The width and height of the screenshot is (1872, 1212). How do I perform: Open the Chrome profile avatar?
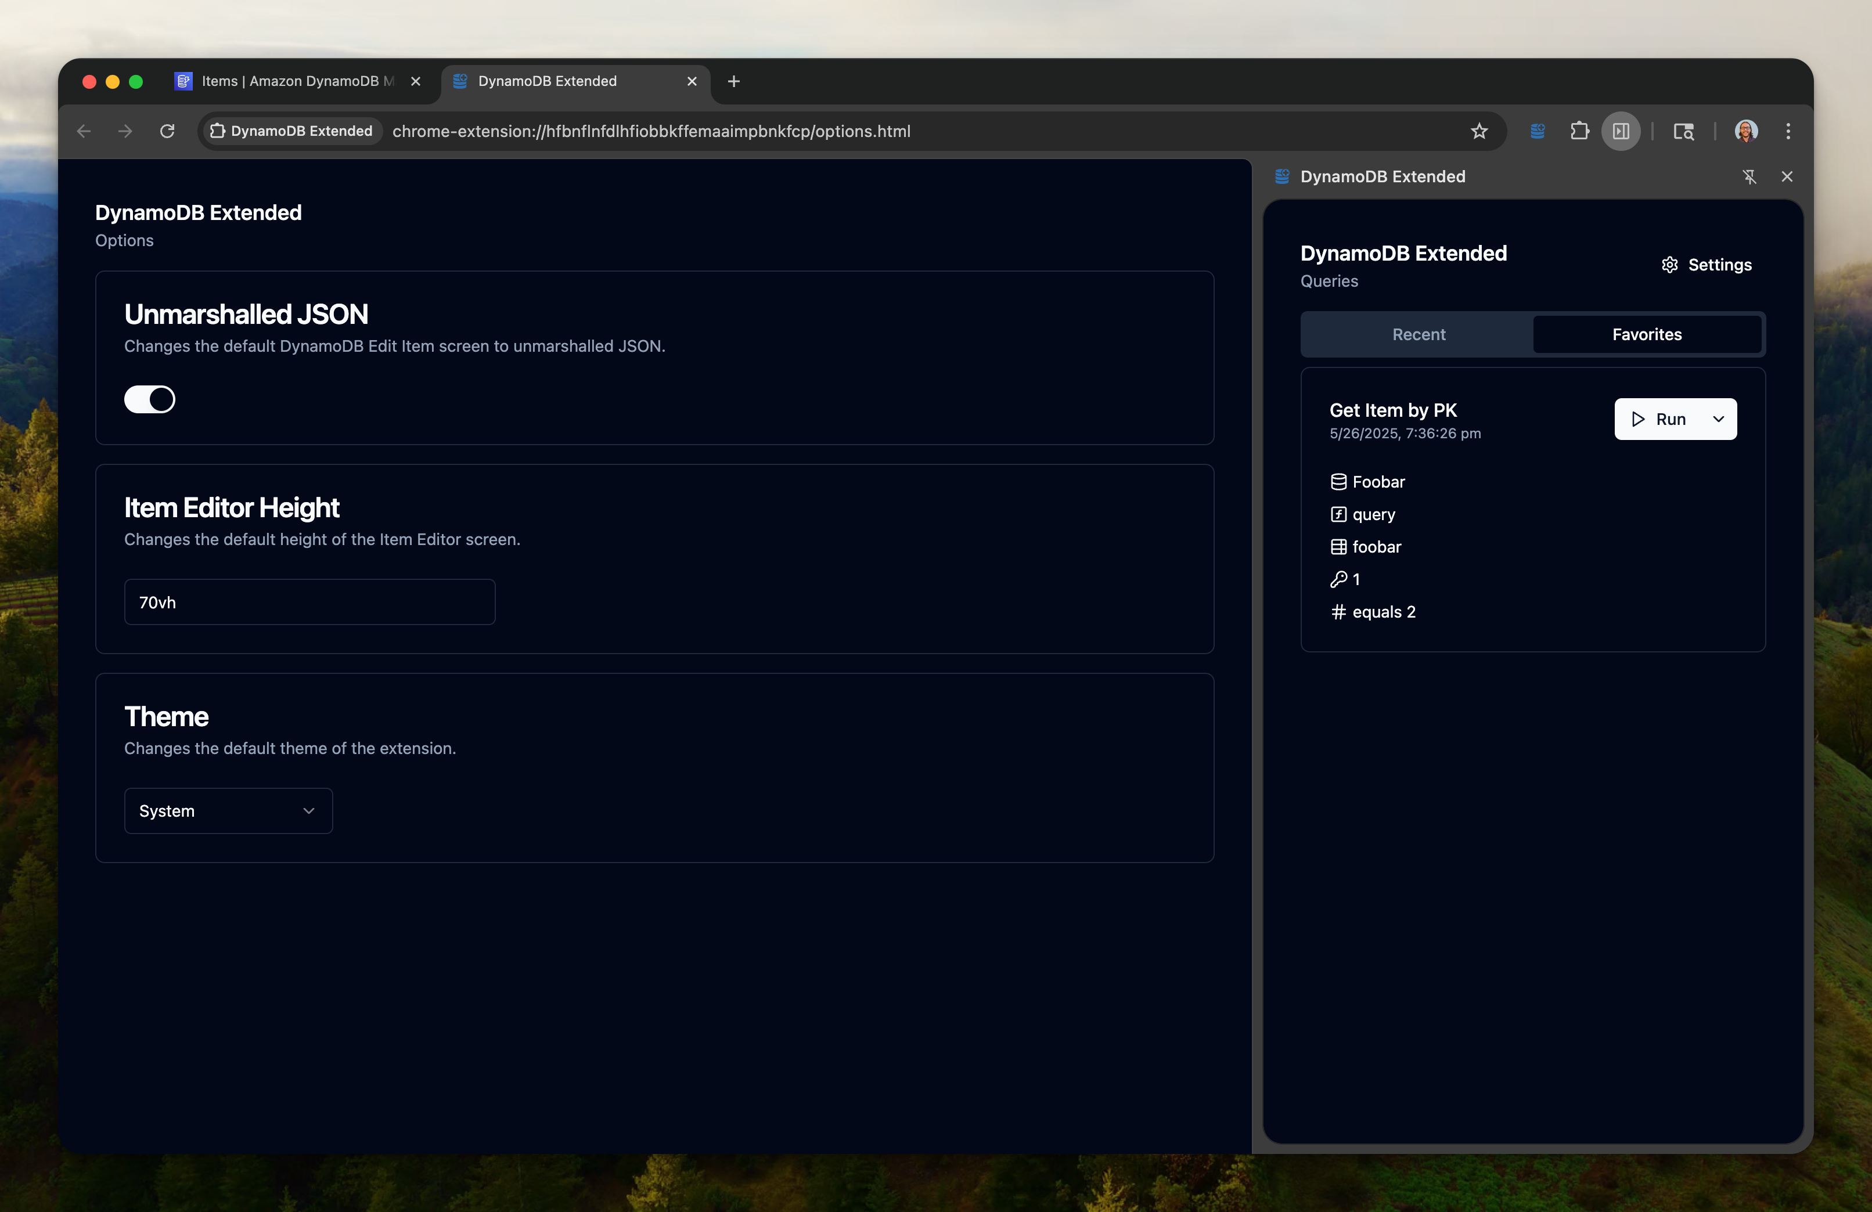point(1746,131)
